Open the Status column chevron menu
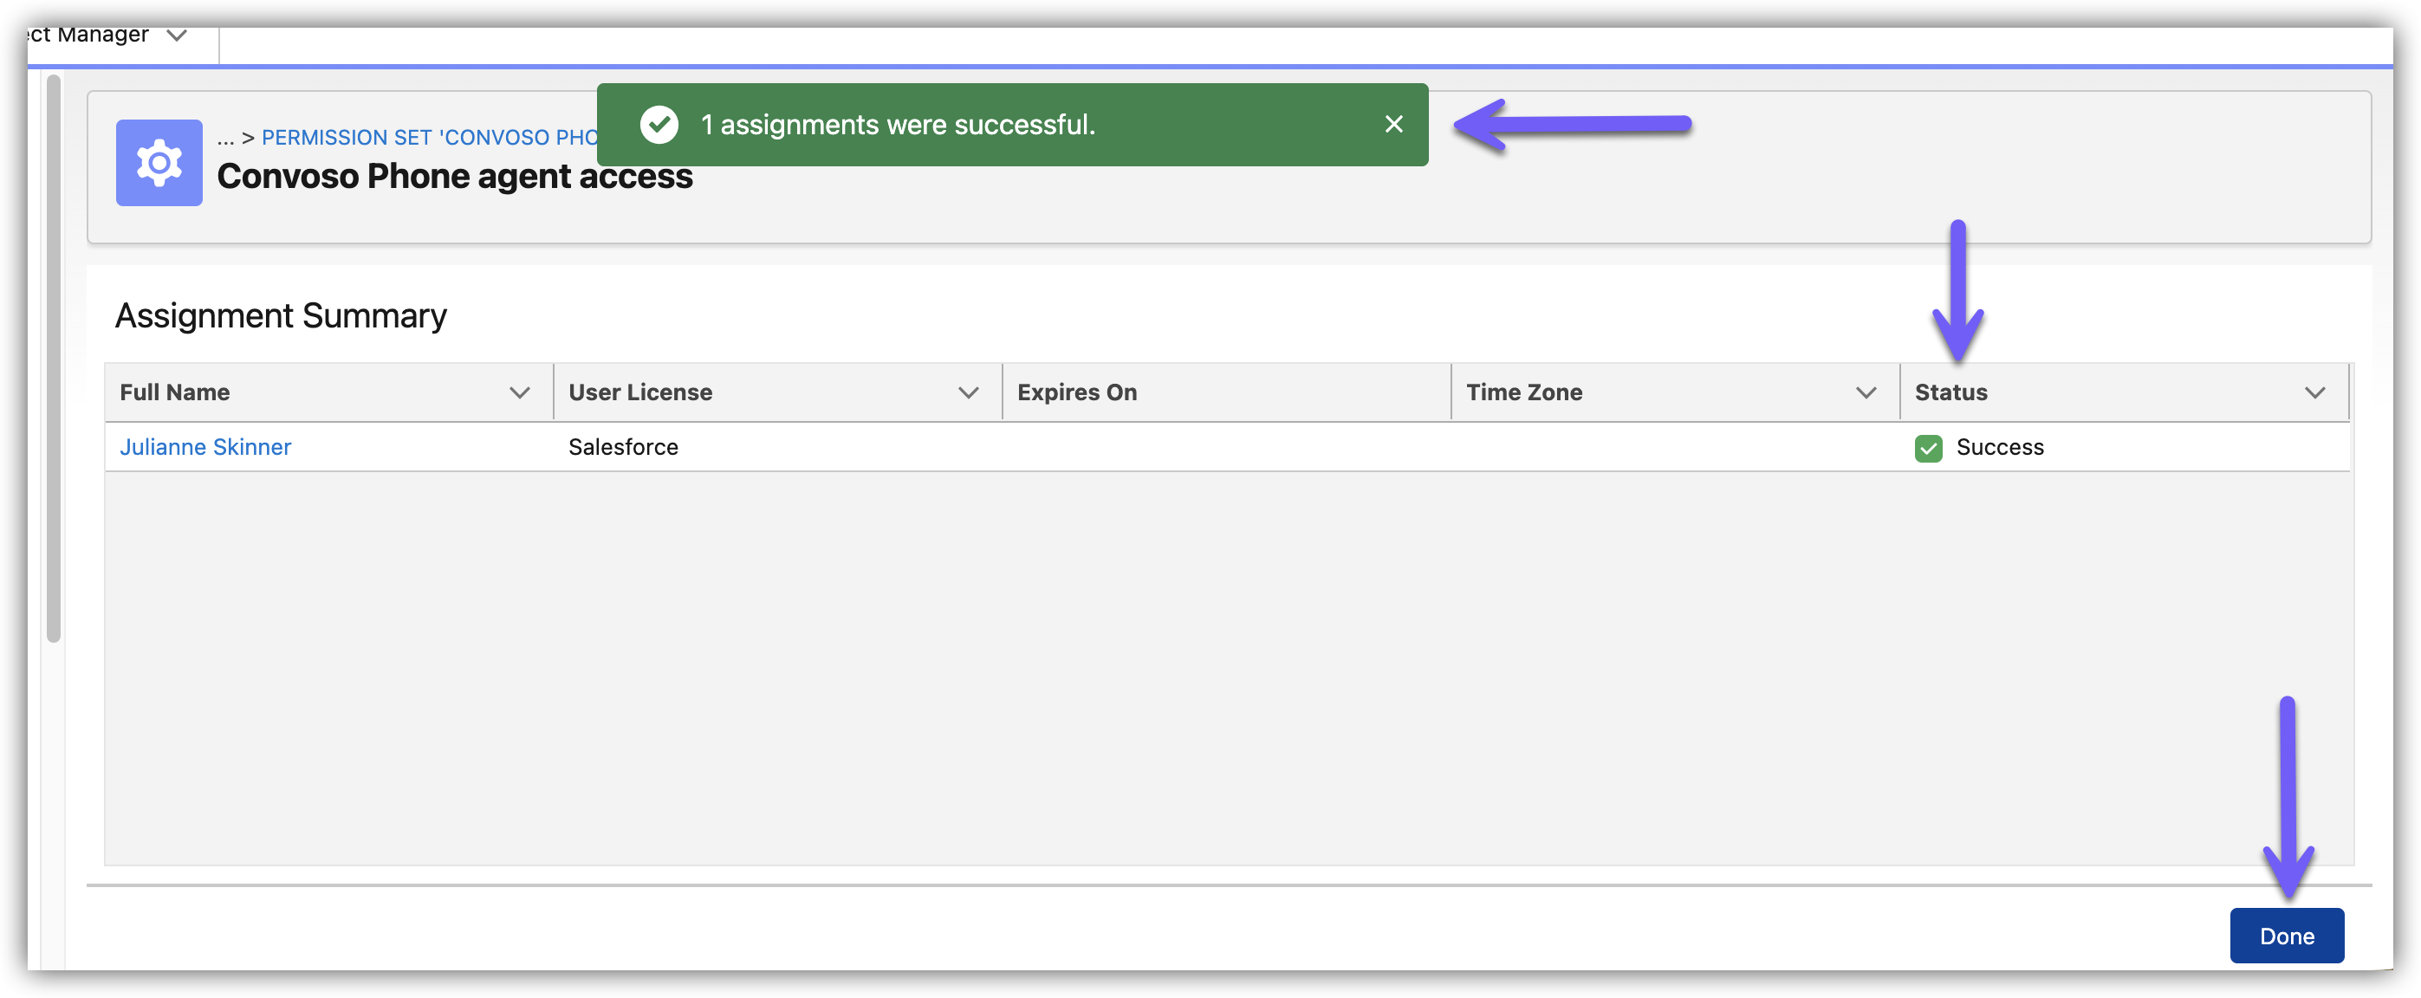This screenshot has height=998, width=2421. point(2314,392)
